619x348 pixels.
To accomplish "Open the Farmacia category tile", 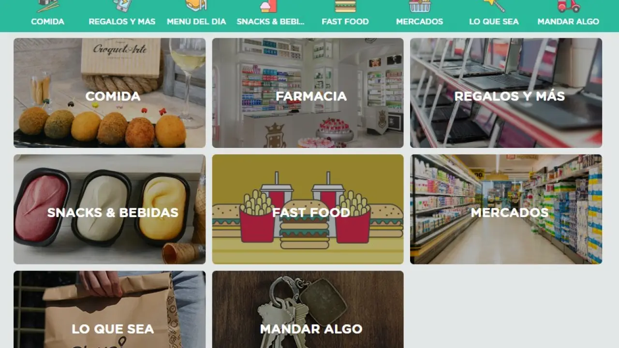I will (x=308, y=93).
